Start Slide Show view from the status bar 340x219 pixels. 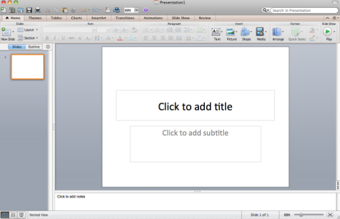[21, 215]
